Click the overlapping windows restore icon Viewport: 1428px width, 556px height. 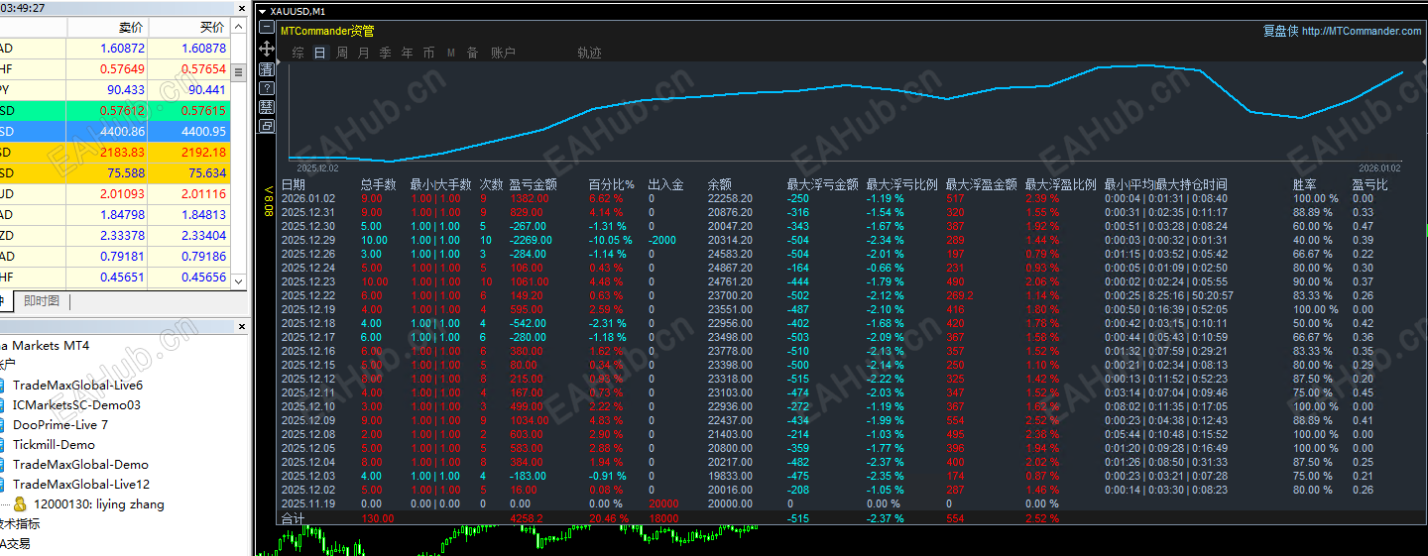click(267, 126)
